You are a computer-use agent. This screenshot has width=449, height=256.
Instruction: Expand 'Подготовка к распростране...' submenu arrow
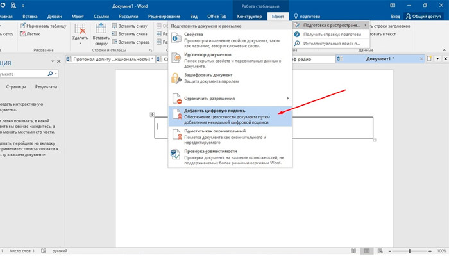366,25
